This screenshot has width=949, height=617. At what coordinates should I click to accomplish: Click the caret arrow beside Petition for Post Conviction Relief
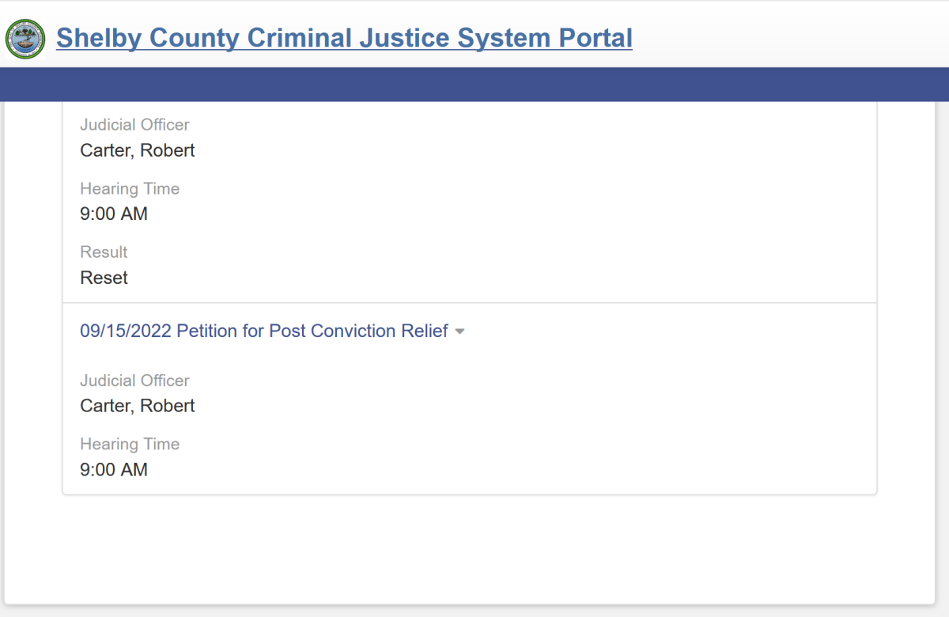[459, 332]
